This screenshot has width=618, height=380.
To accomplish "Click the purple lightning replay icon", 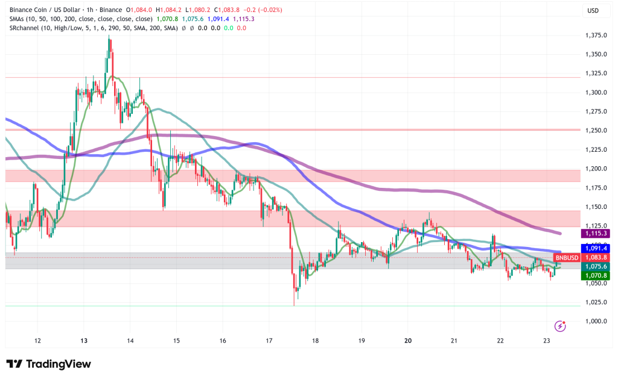I will [559, 326].
